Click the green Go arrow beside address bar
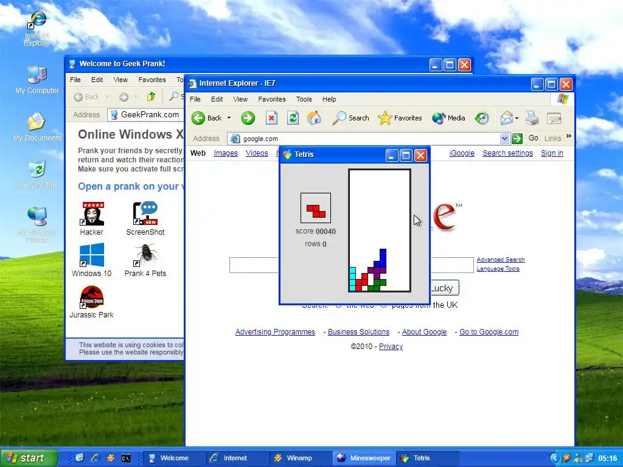The image size is (623, 467). [x=517, y=139]
